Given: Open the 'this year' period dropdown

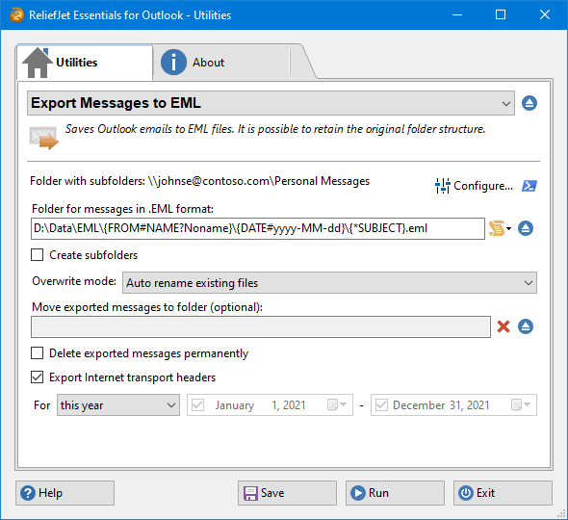Looking at the screenshot, I should click(118, 404).
